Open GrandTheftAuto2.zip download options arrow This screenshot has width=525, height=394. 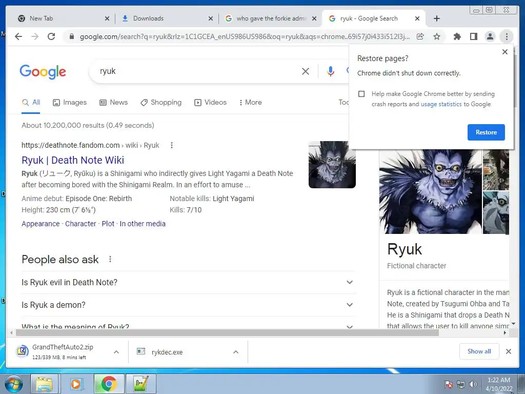pos(116,352)
